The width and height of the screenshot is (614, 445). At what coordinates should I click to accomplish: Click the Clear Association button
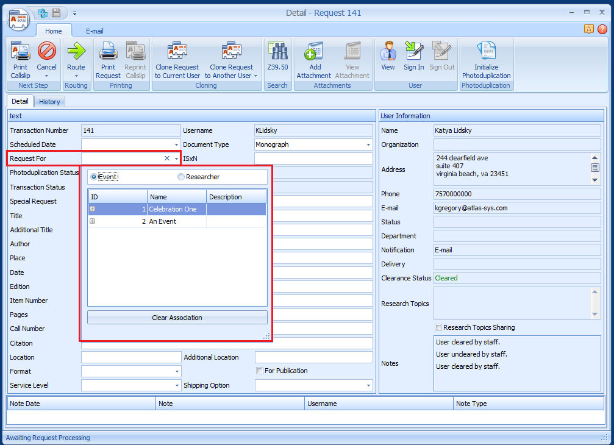pos(177,318)
